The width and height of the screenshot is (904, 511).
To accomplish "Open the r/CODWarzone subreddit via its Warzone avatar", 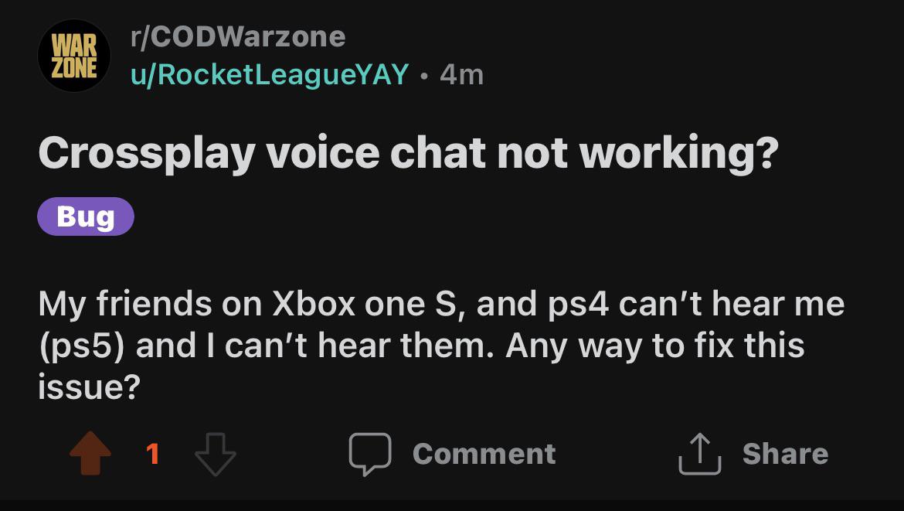I will point(73,56).
